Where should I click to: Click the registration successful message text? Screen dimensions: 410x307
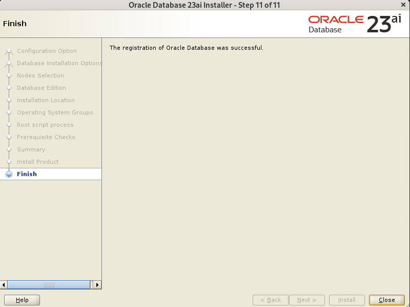[187, 48]
